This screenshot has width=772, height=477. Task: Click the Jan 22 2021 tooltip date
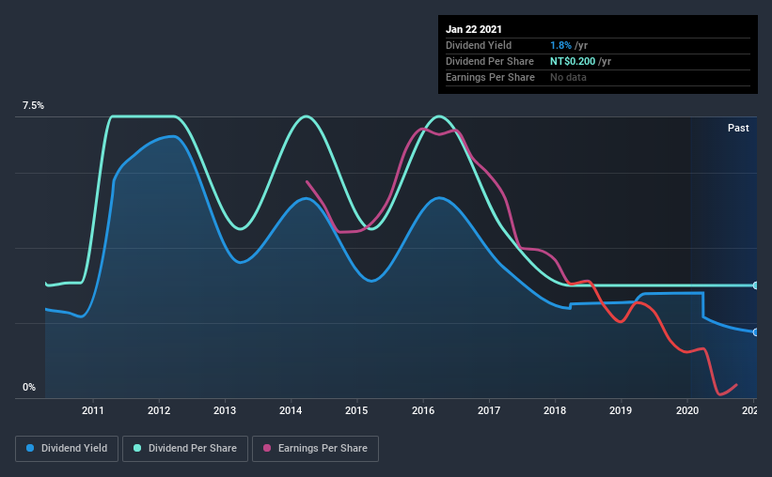(474, 29)
